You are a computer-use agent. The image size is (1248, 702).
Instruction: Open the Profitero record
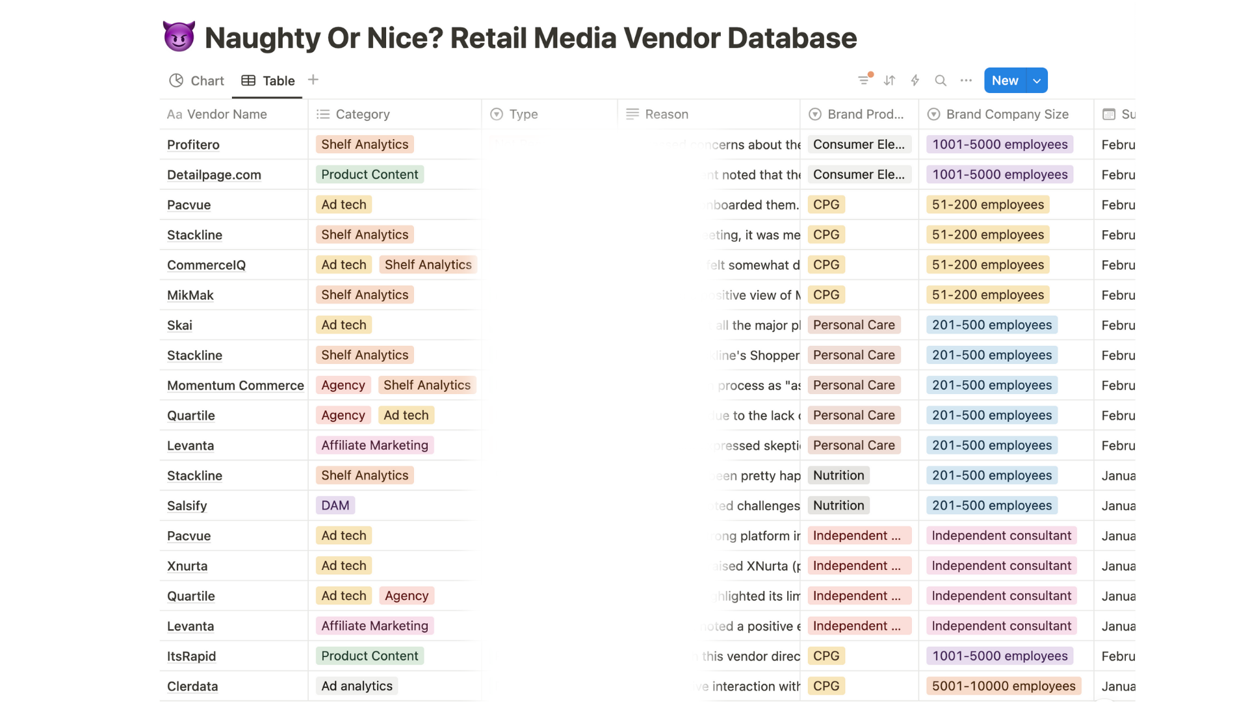tap(192, 144)
